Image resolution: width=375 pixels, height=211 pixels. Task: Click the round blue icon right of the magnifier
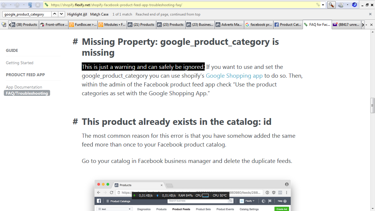(x=354, y=5)
